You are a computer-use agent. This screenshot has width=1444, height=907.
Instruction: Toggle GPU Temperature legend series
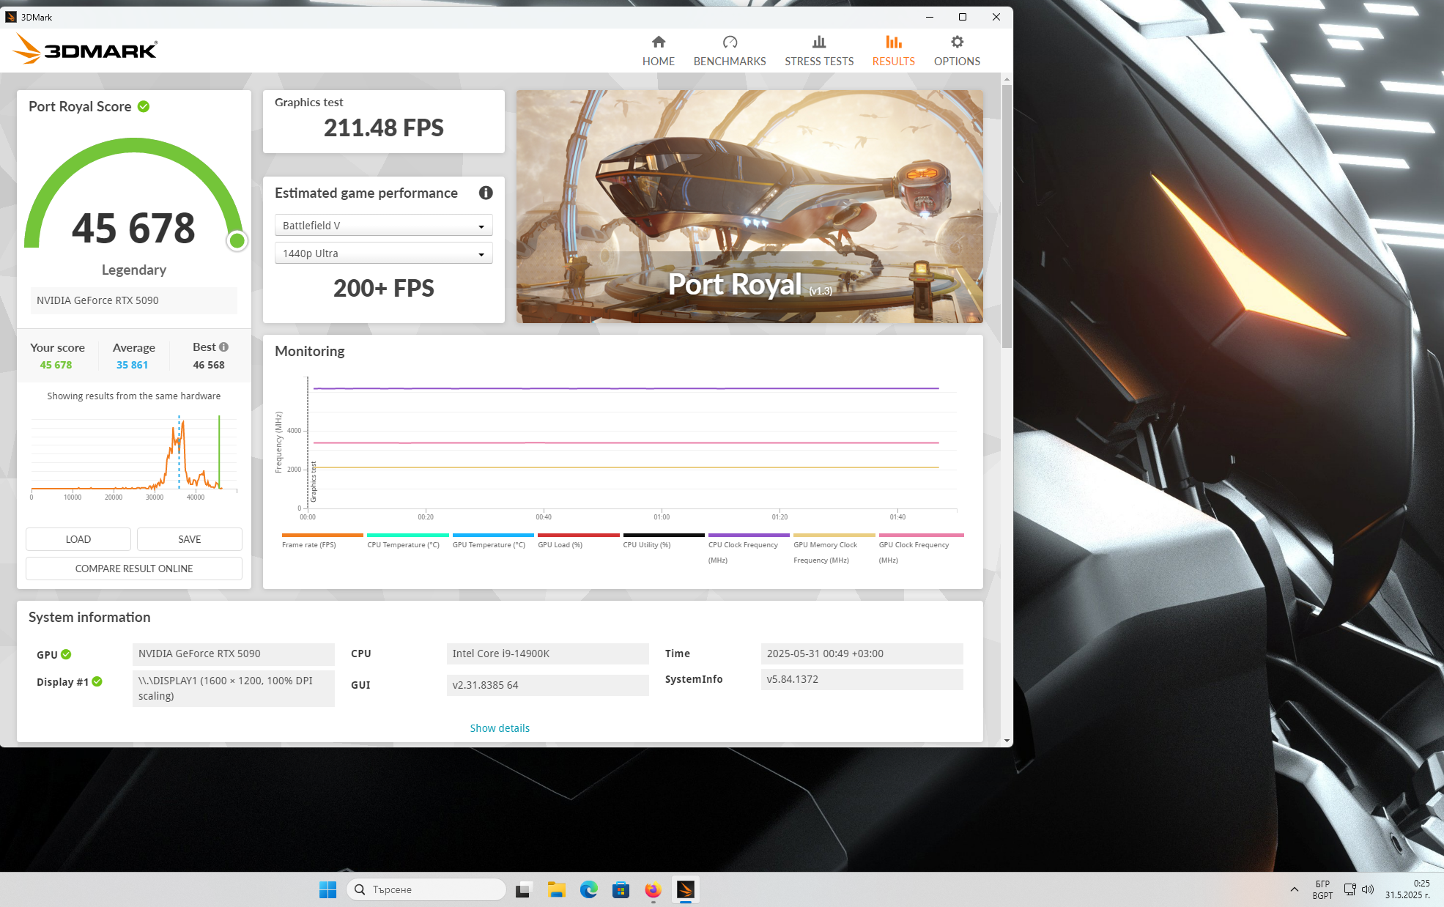[493, 541]
